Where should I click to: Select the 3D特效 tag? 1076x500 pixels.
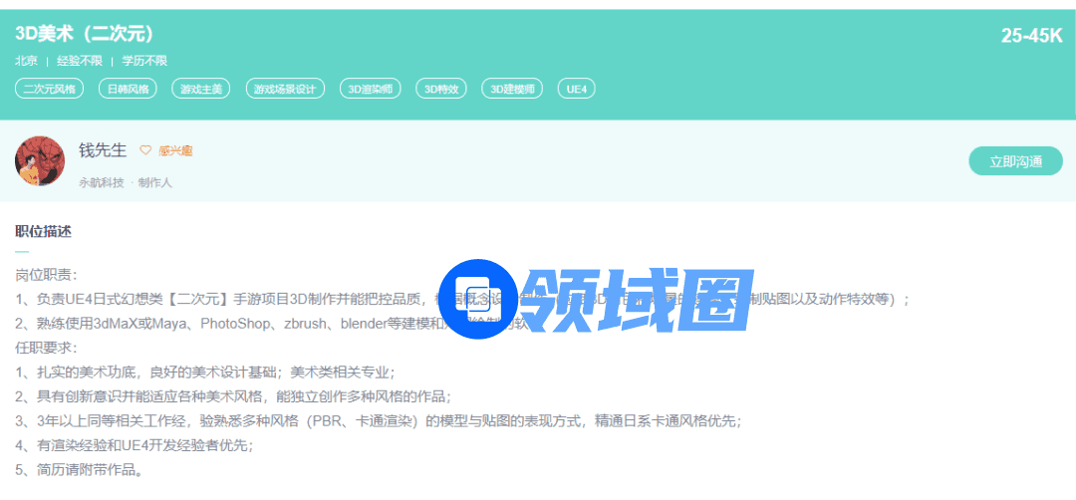pos(441,89)
